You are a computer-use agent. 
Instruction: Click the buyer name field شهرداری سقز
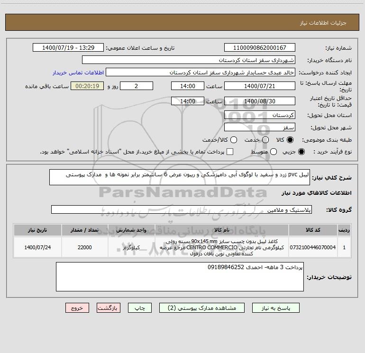pos(189,60)
